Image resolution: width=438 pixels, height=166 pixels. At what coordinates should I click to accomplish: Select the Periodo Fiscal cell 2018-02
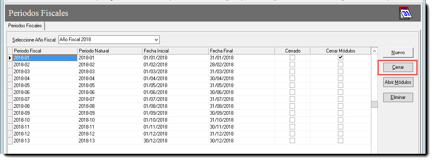pyautogui.click(x=45, y=65)
